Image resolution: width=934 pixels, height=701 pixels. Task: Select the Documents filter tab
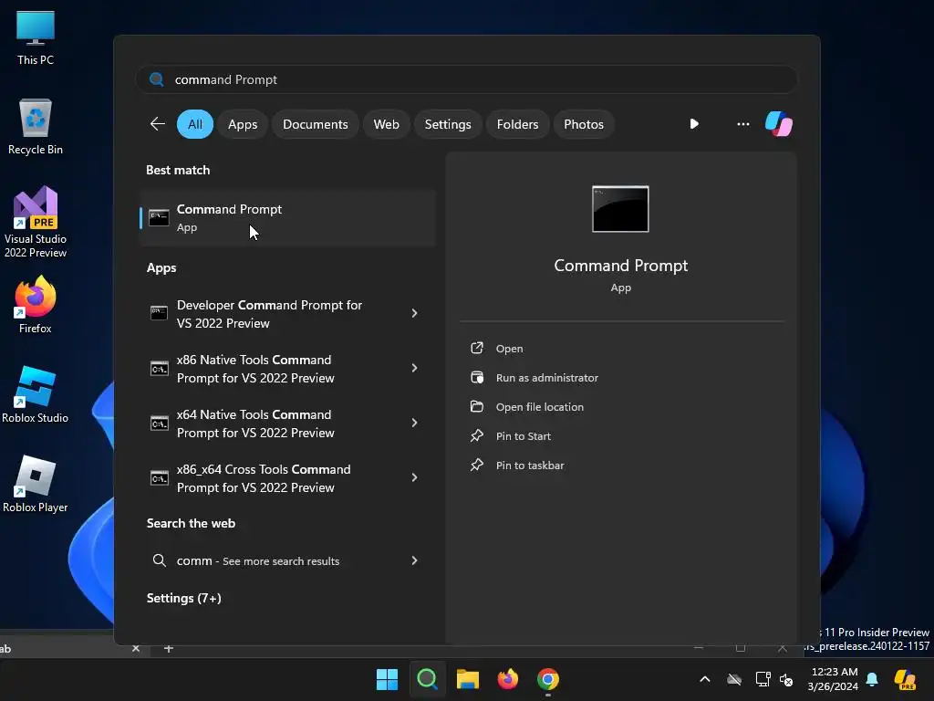coord(315,124)
